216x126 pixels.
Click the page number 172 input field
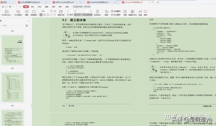(x=79, y=11)
